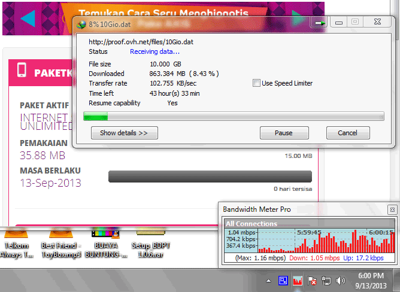The image size is (400, 292).
Task: Click the IDM globe icon in download title bar
Action: (x=81, y=25)
